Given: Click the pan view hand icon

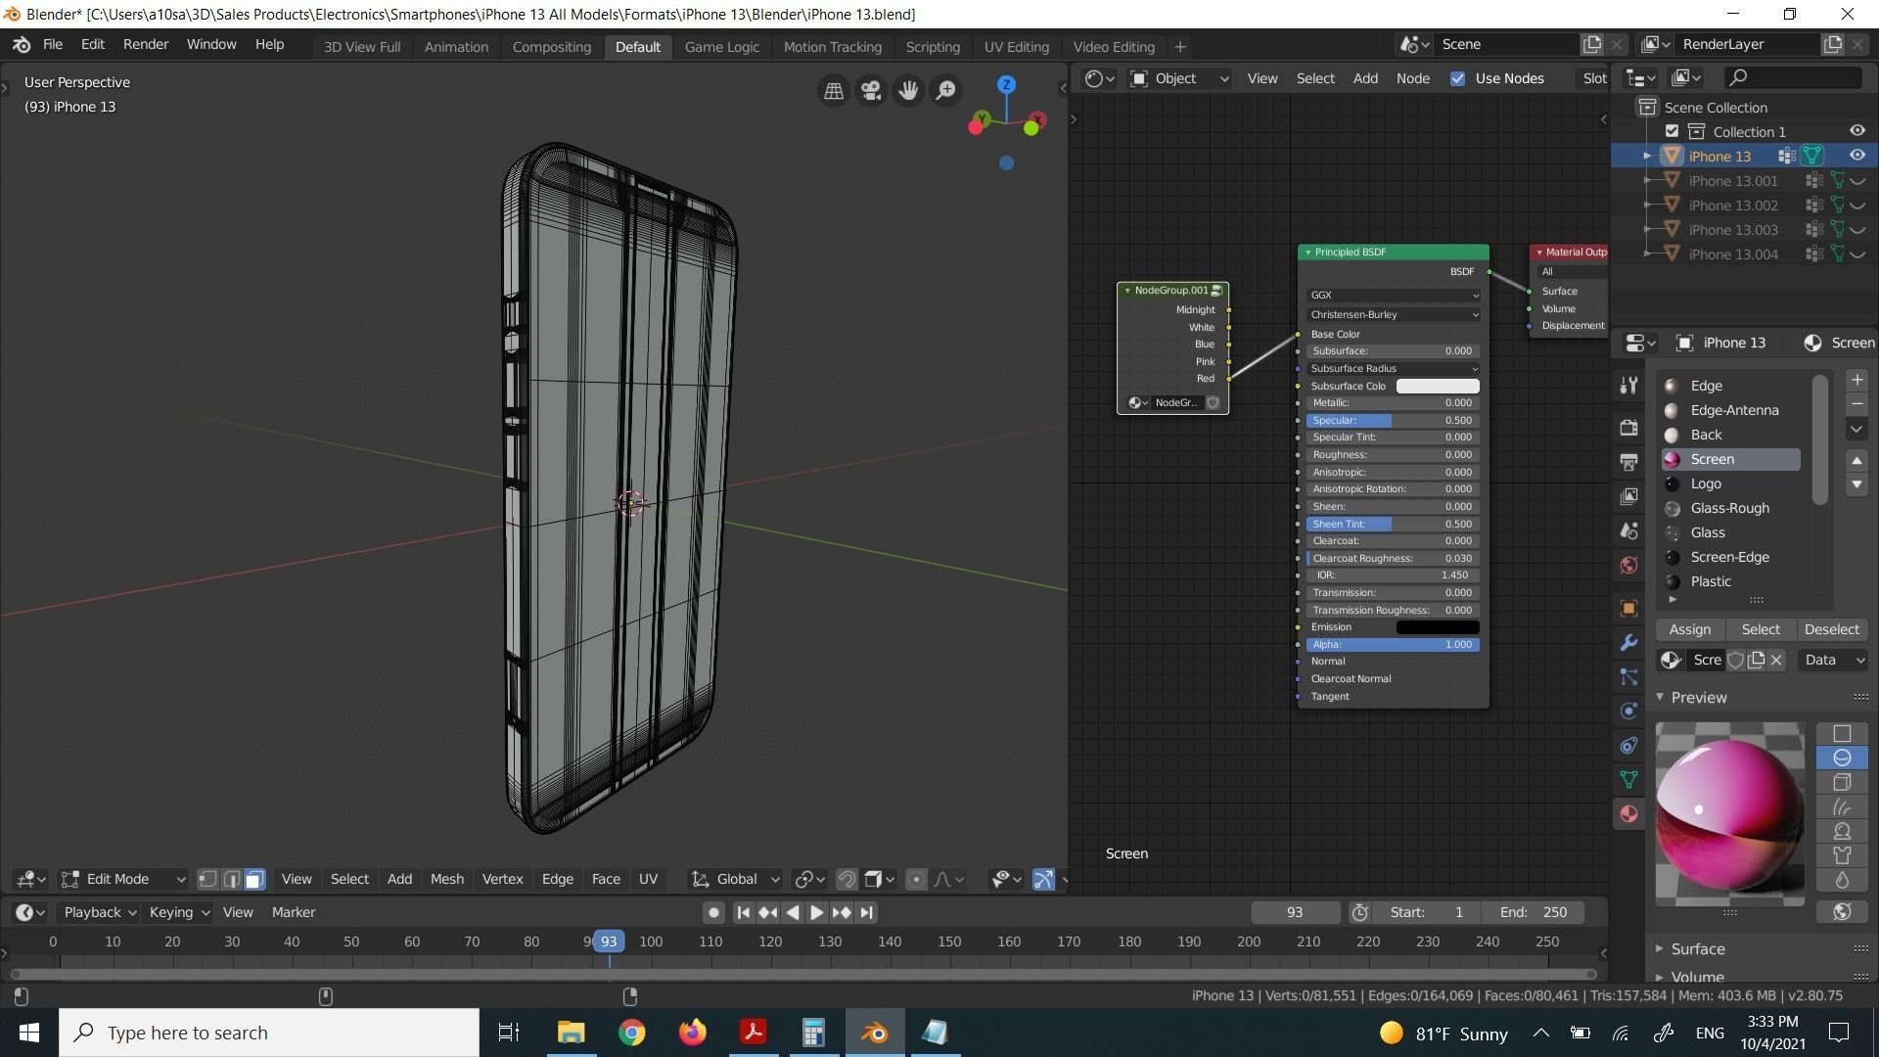Looking at the screenshot, I should click(908, 90).
